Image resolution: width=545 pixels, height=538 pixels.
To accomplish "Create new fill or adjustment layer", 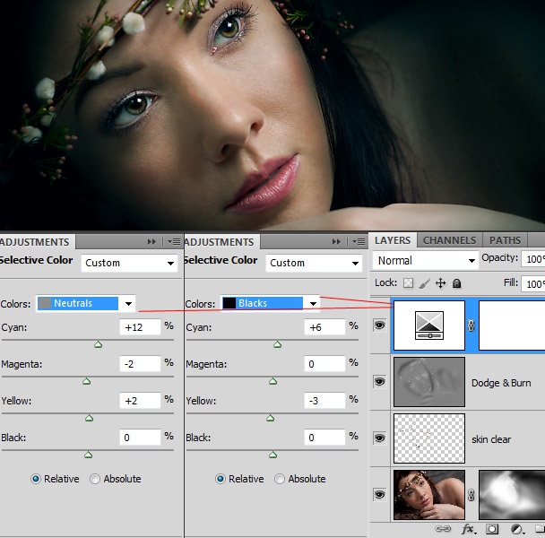I will (x=517, y=529).
